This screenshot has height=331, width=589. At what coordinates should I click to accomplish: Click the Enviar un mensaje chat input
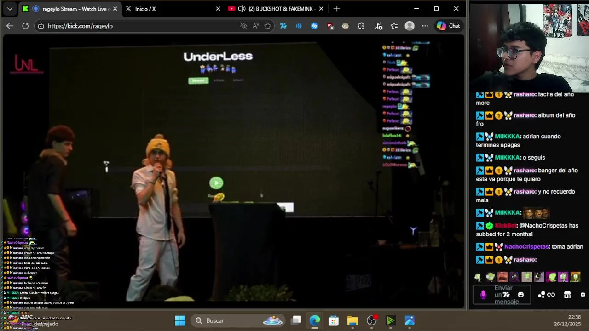[x=502, y=295]
